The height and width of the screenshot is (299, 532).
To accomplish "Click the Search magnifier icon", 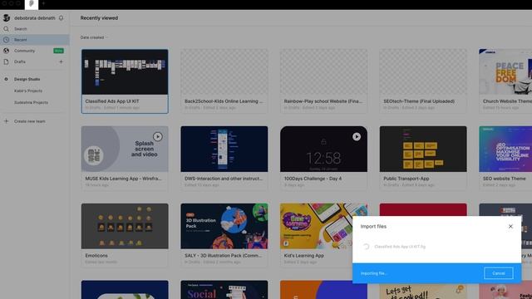I will point(6,29).
